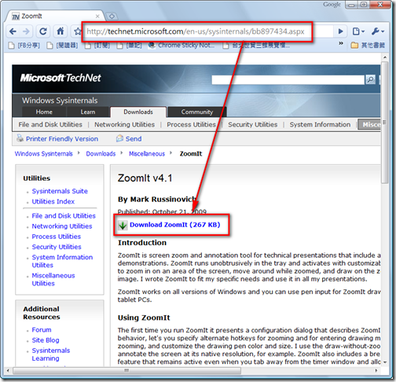396x382 pixels.
Task: Click the browser forward arrow
Action: pyautogui.click(x=26, y=31)
